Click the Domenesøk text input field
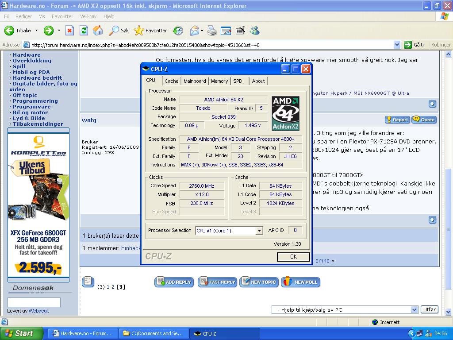The width and height of the screenshot is (453, 340). point(34,302)
